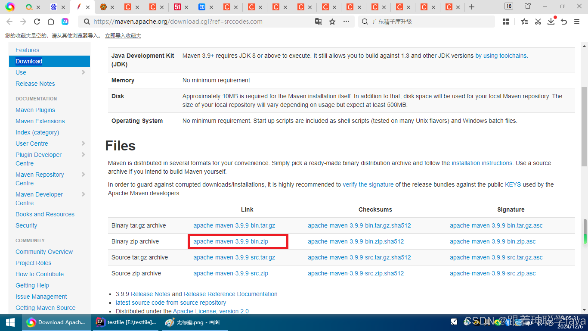Open the skin shirt icon
Screen dimensions: 588x331
(x=528, y=6)
